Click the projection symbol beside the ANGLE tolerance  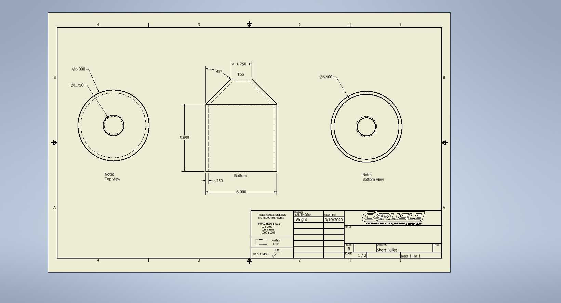coord(261,242)
